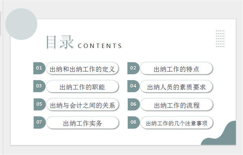This screenshot has height=155, width=243.
Task: Open the 出纳工作的几个注意事项 item
Action: (177, 123)
